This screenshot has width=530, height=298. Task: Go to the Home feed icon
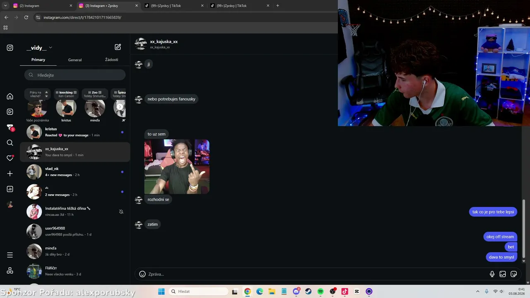coord(10,96)
